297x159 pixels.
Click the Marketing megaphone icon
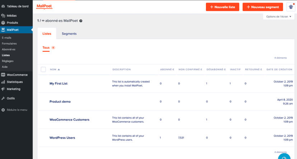[3, 89]
